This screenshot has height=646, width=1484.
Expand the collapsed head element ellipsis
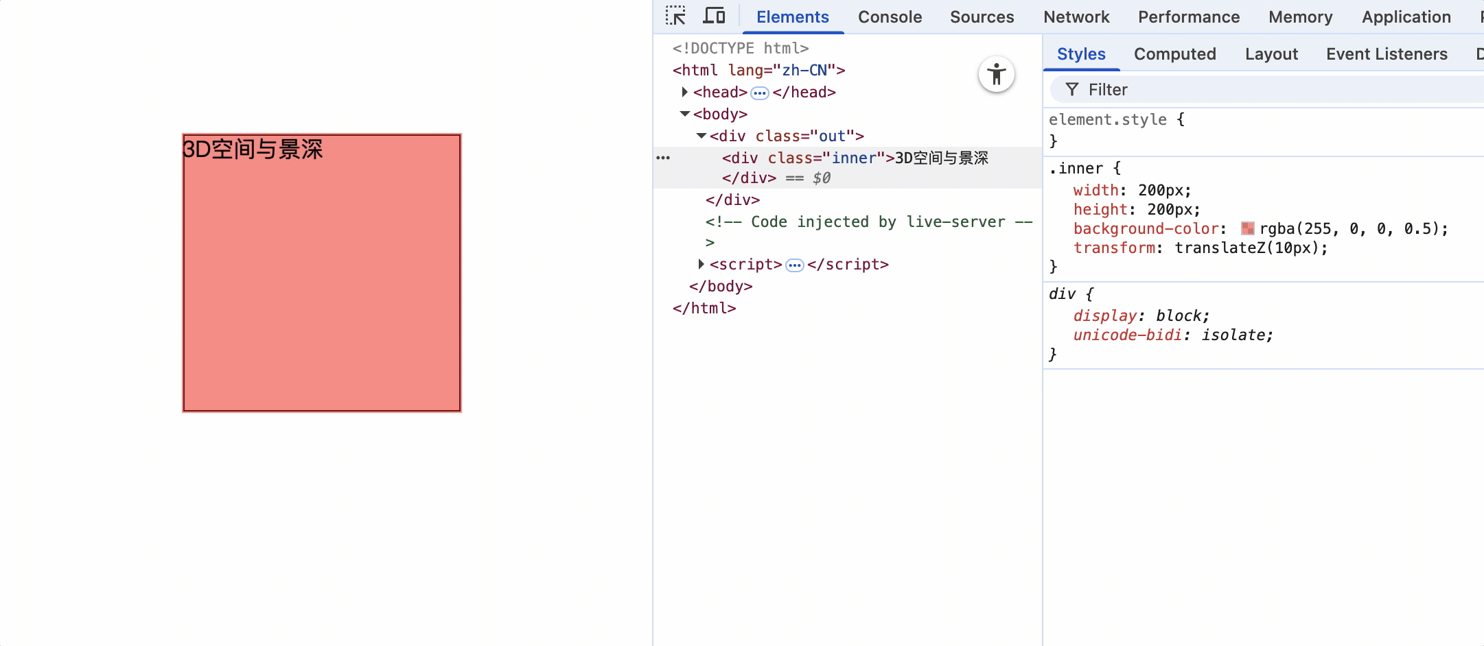760,93
